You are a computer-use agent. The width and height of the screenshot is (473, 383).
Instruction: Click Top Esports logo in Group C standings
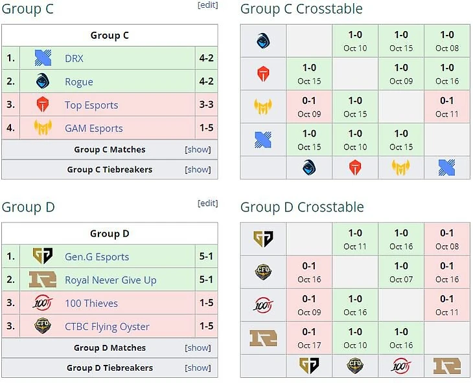[x=43, y=105]
